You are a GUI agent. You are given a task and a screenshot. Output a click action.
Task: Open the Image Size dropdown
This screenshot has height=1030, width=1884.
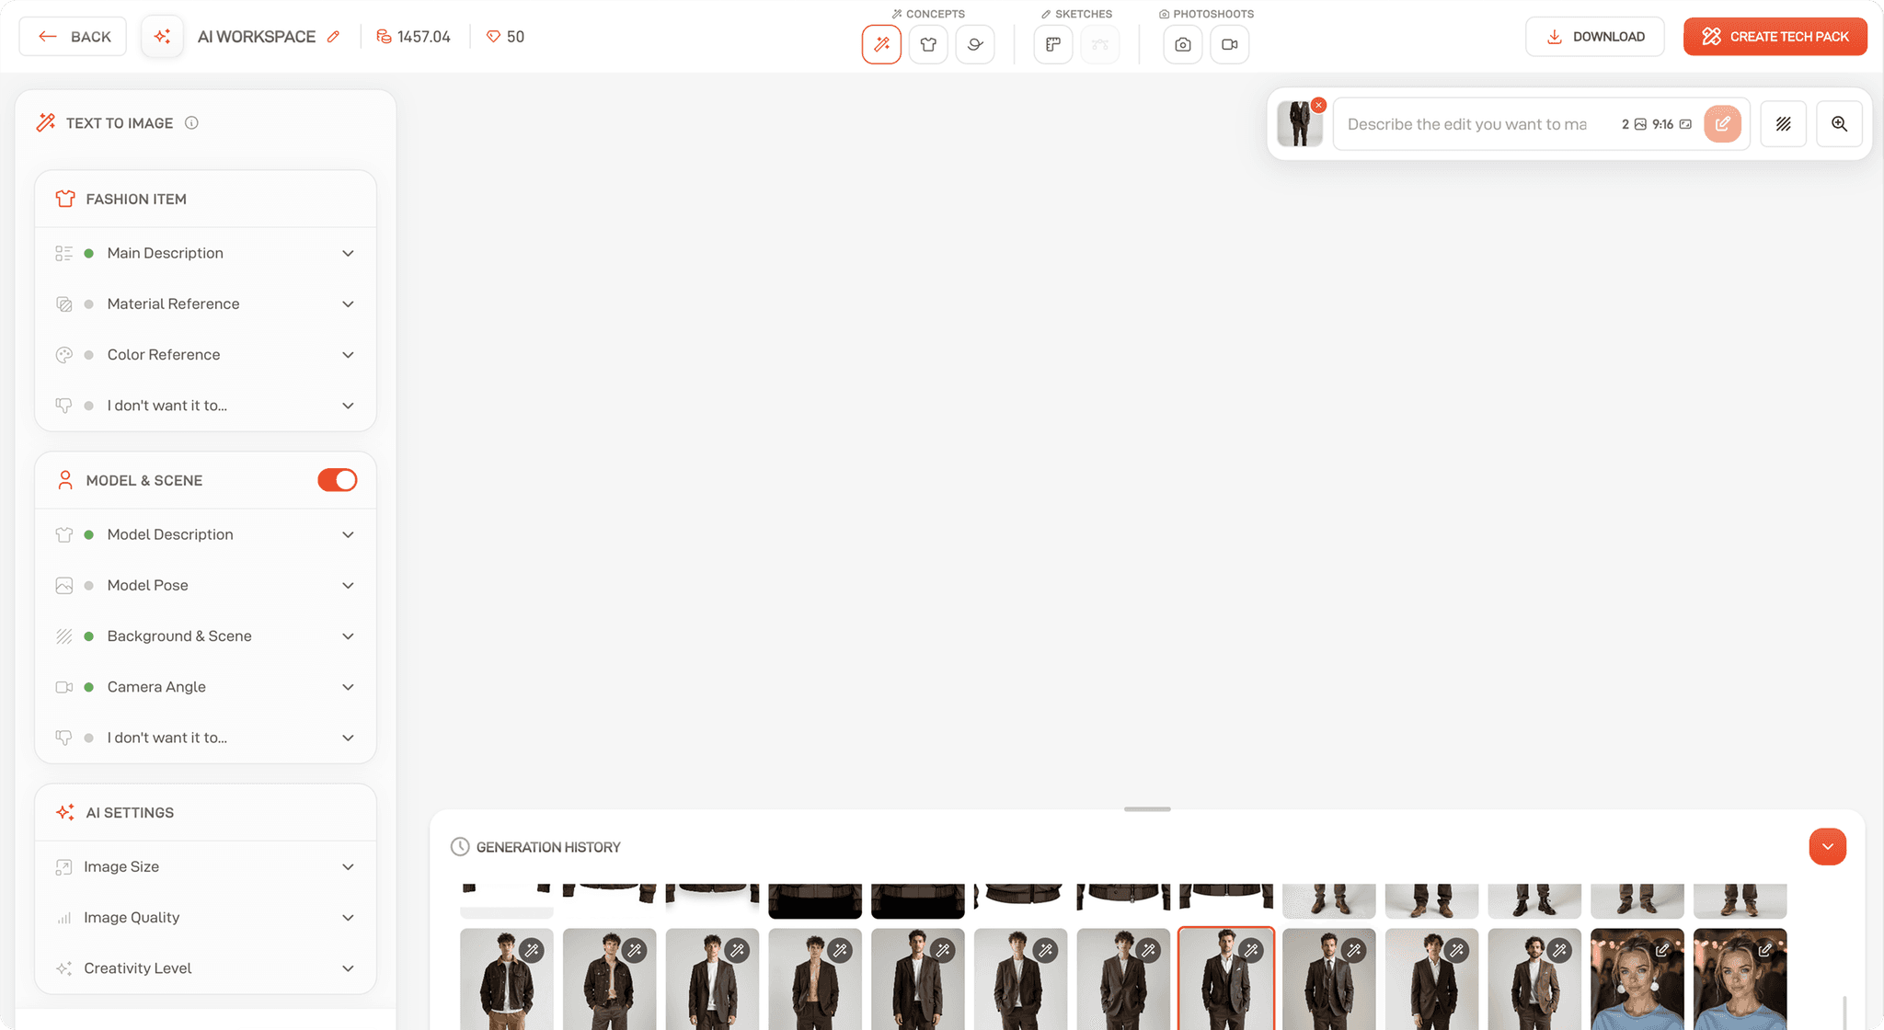(205, 866)
